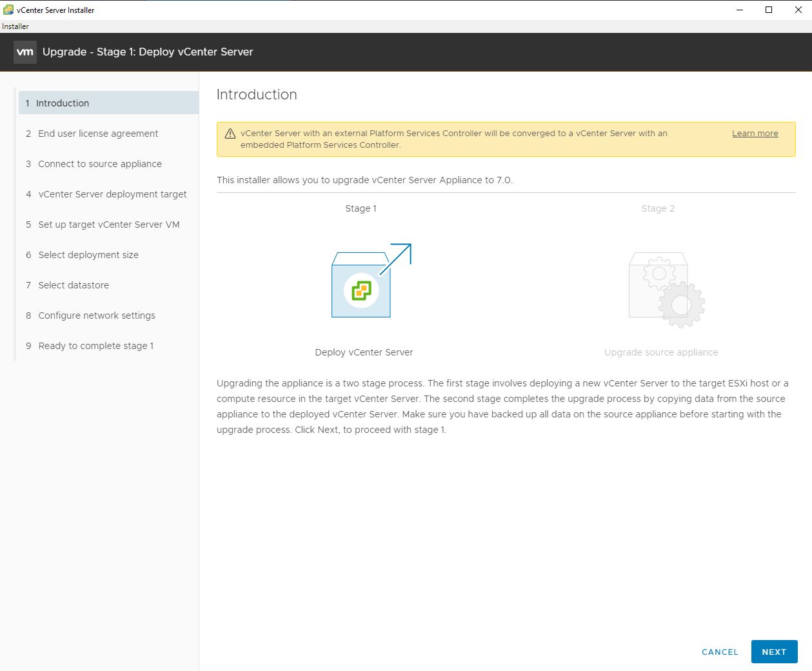Click the two stage process description paragraph

click(x=502, y=406)
